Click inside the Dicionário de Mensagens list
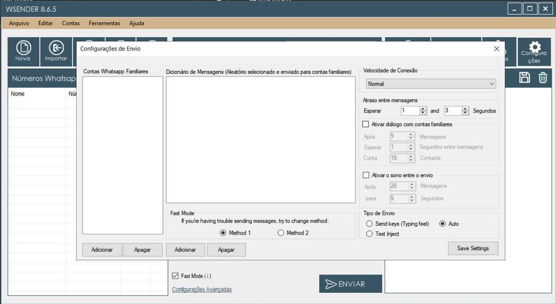556x304 pixels. click(261, 139)
